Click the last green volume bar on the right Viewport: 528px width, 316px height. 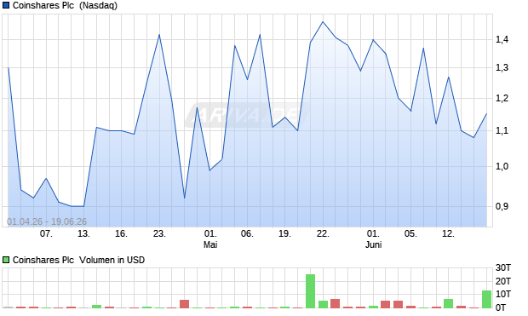point(486,299)
